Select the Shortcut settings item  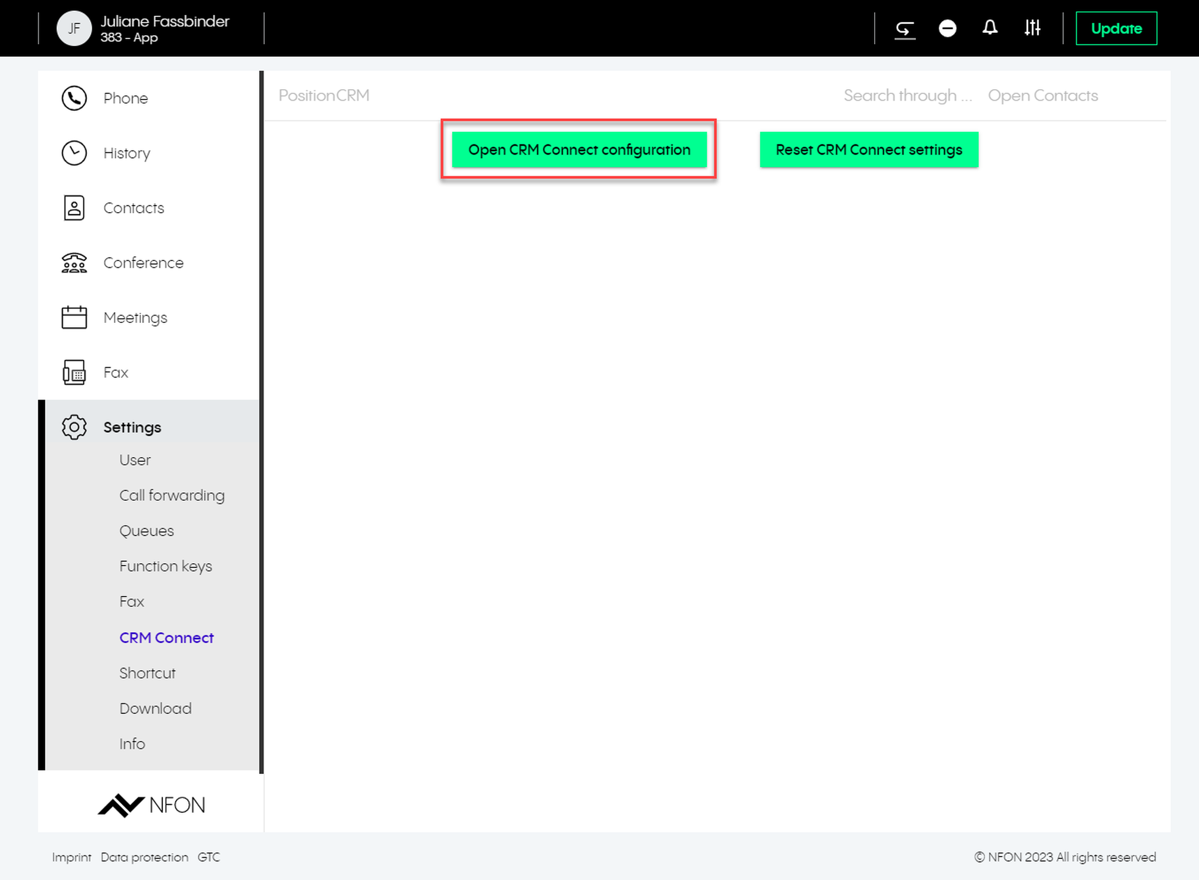click(x=147, y=673)
